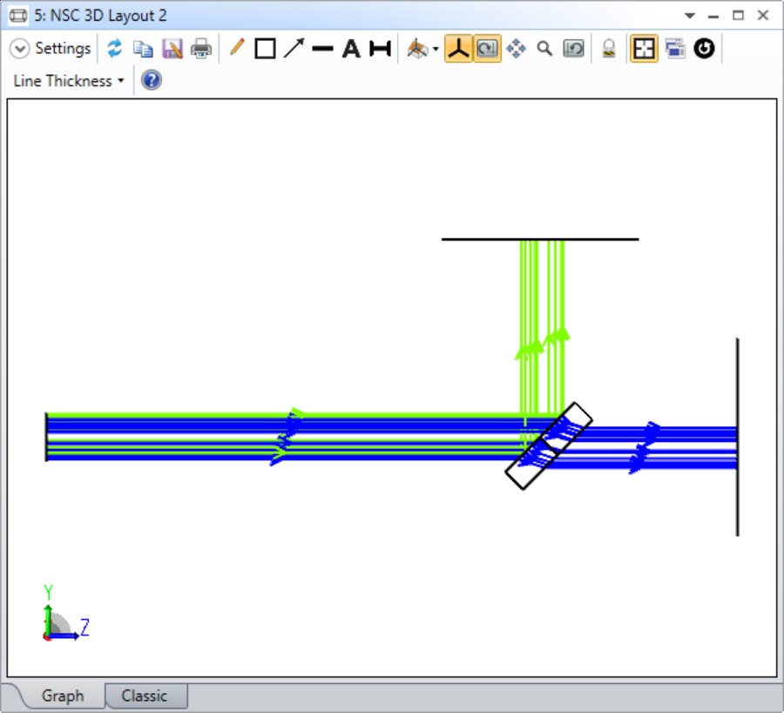Image resolution: width=784 pixels, height=713 pixels.
Task: Toggle rotate mode on the layout
Action: (487, 49)
